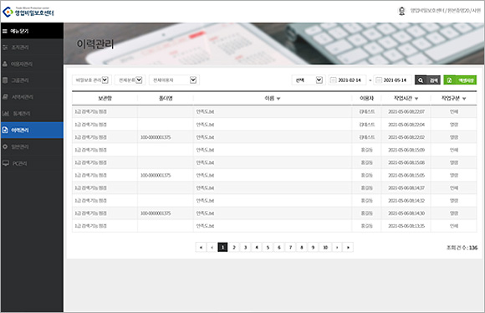Click the 조회건수 136 total count
The image size is (485, 313).
click(462, 248)
